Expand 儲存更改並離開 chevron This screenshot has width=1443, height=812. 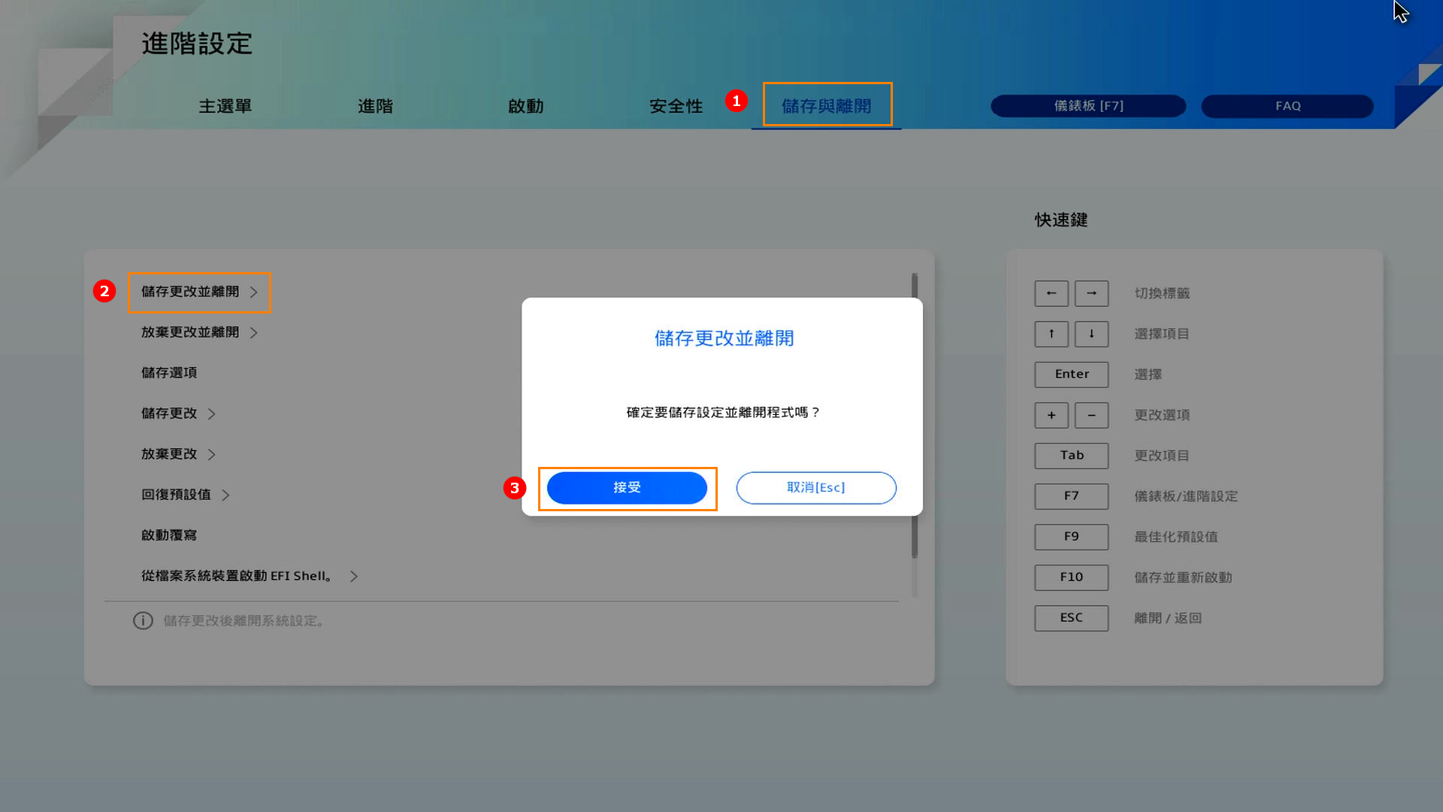254,292
